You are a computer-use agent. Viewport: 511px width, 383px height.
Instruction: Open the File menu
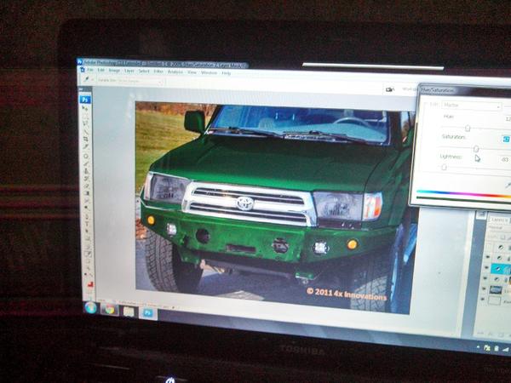90,70
